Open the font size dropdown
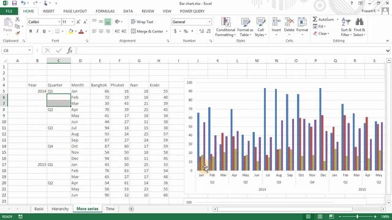 tap(72, 22)
